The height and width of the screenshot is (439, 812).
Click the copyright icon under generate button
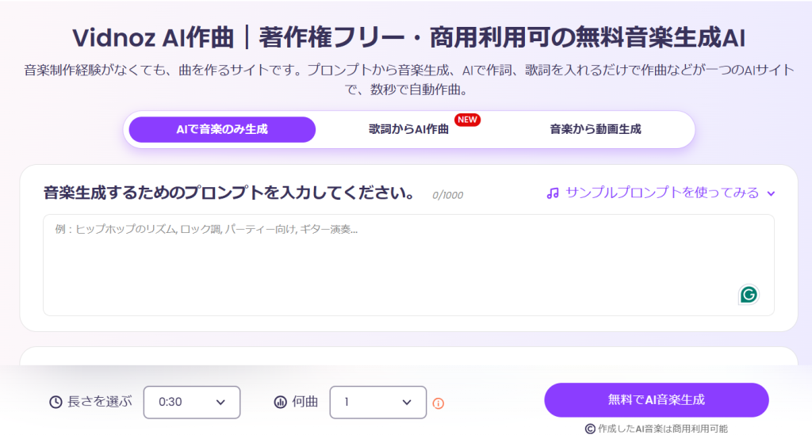590,429
